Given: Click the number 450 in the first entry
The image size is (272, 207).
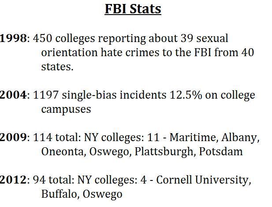Looking at the screenshot, I should pos(42,38).
